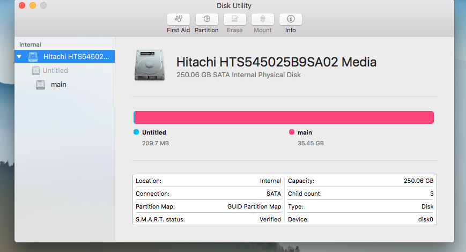The height and width of the screenshot is (252, 466).
Task: Select Hitachi HTS54502 disk icon in sidebar
Action: [x=33, y=56]
